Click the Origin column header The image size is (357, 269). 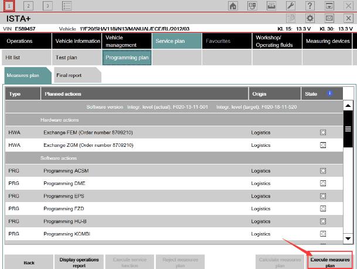tap(275, 93)
